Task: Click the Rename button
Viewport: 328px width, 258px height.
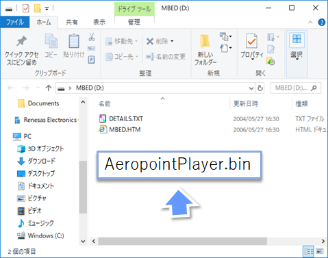Action: [x=166, y=56]
